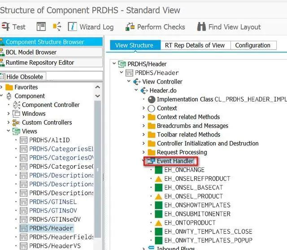Screen dimensions: 287x250
Task: Click the green icon of EH_ONCHANGE
Action: click(x=158, y=170)
